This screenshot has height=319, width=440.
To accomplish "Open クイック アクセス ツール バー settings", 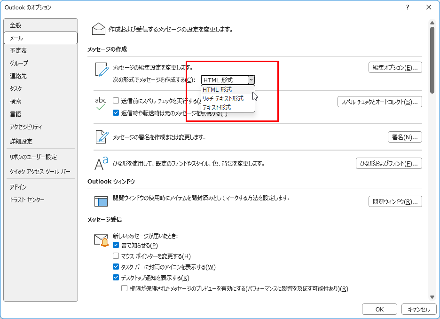I will (41, 171).
